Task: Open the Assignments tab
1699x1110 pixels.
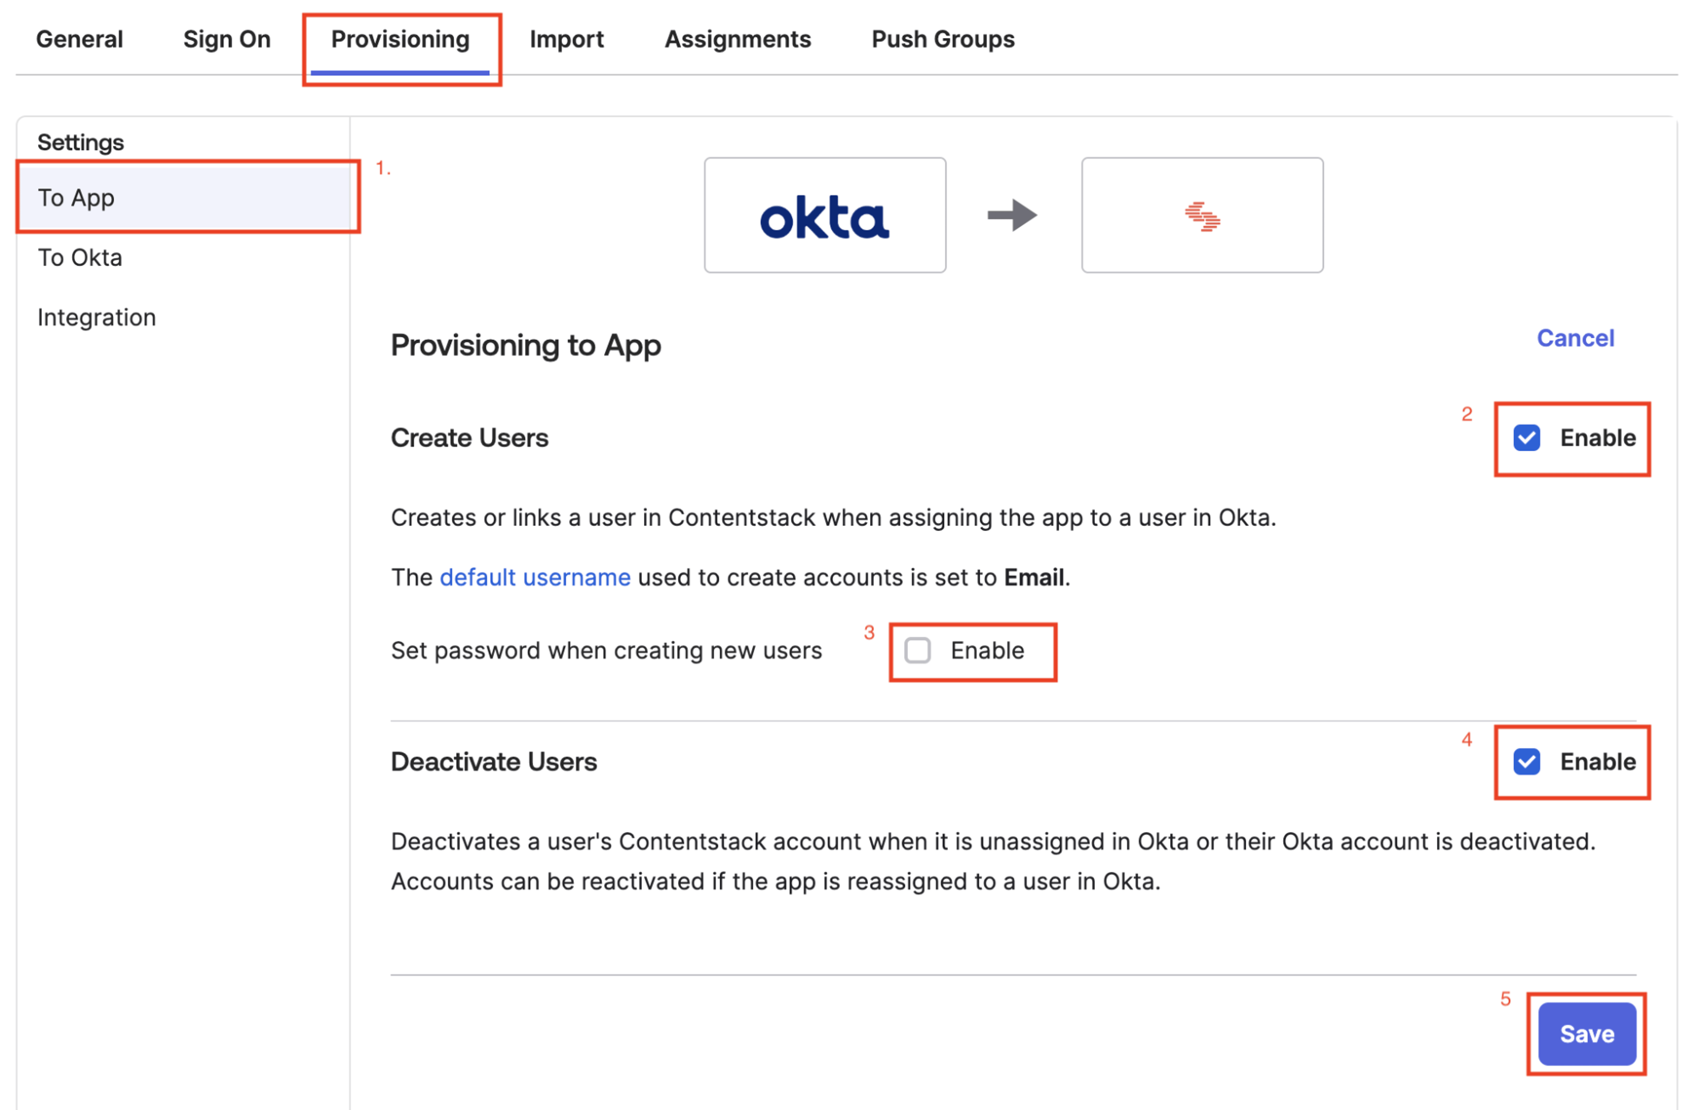Action: point(738,38)
